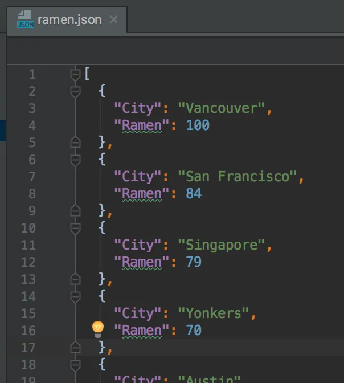Screen dimensions: 344x383
Task: Click the "City" key on line 3
Action: (x=138, y=108)
